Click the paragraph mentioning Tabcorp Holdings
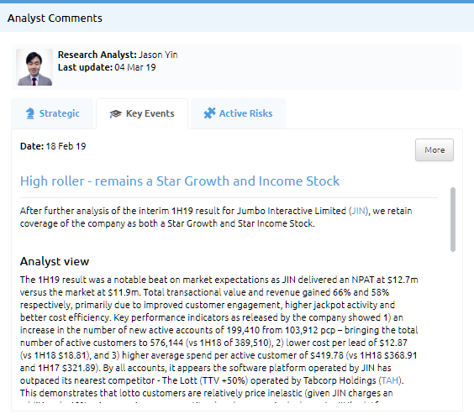This screenshot has height=419, width=474. [219, 336]
